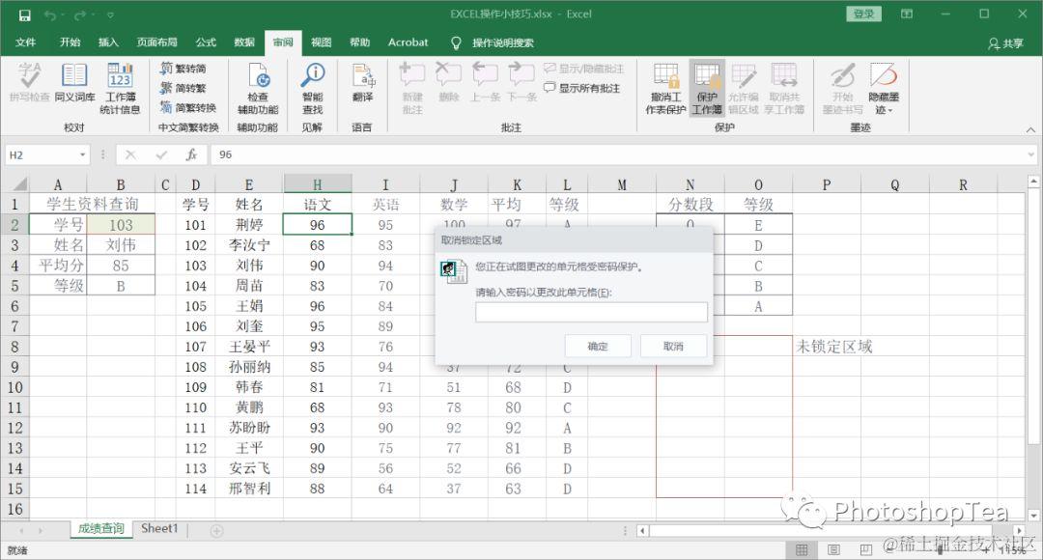This screenshot has height=560, width=1043.
Task: Click 确定 in the unlock range dialog
Action: click(x=598, y=347)
